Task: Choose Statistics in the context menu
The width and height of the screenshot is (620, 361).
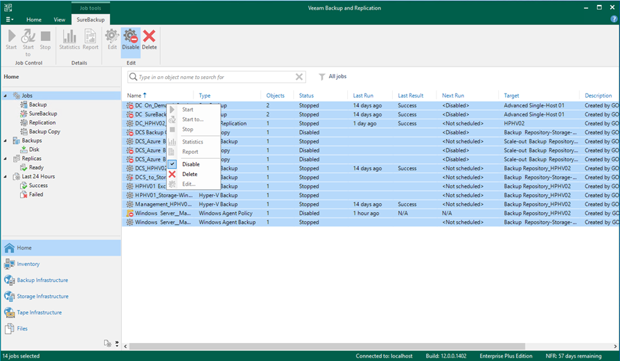Action: 193,141
